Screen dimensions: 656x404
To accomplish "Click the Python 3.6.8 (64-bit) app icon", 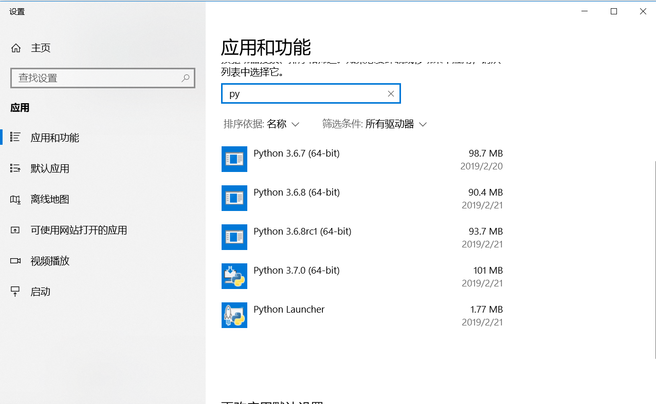I will pyautogui.click(x=234, y=198).
